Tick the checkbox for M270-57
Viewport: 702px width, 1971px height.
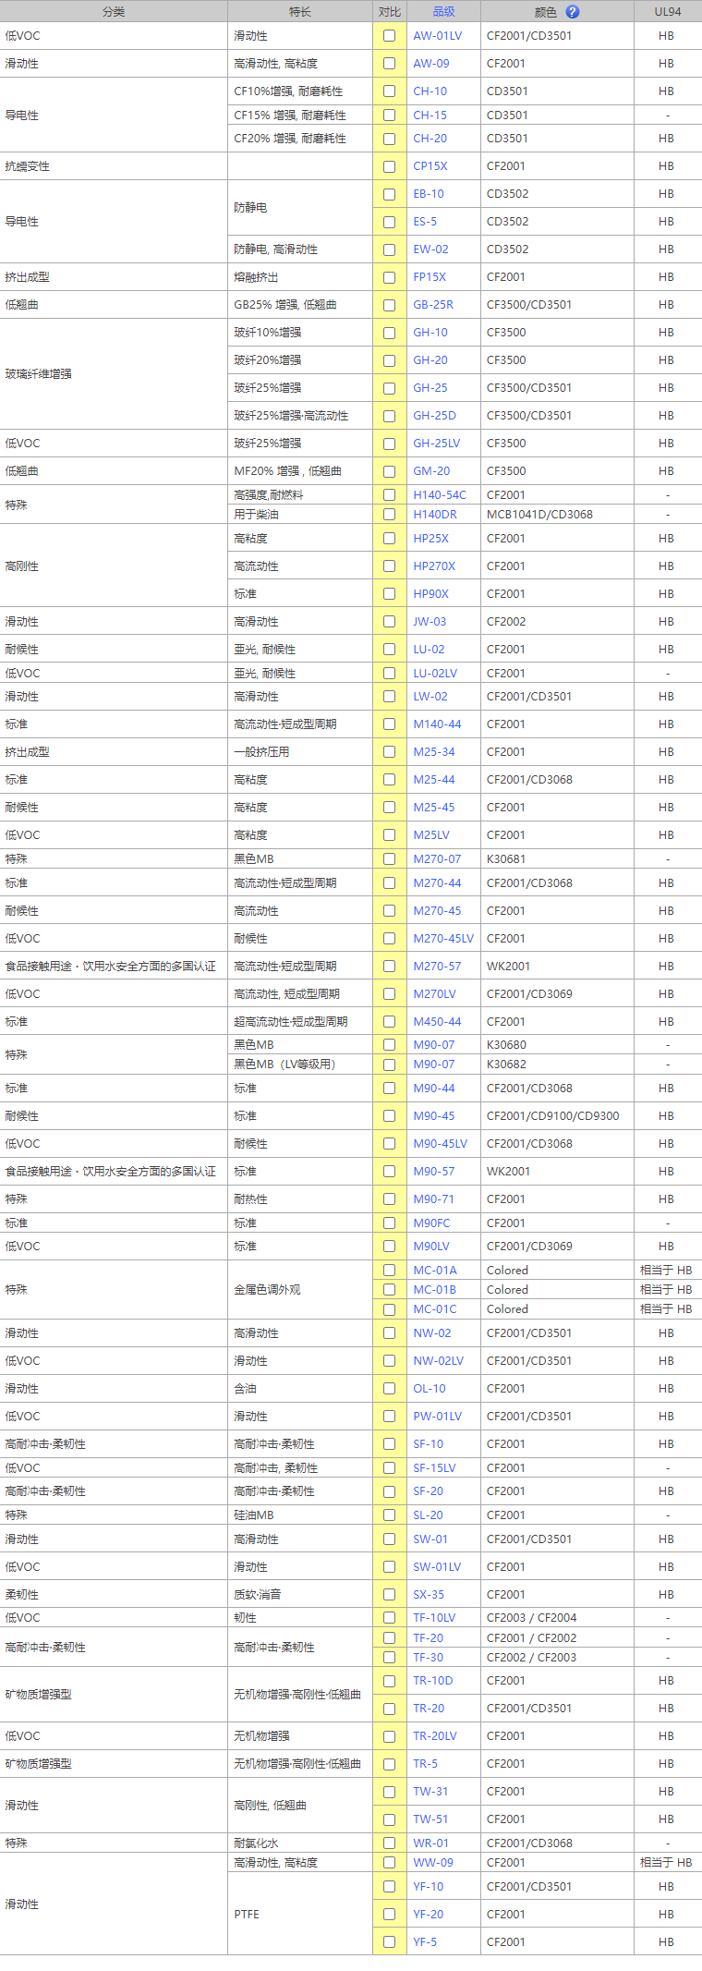coord(389,967)
